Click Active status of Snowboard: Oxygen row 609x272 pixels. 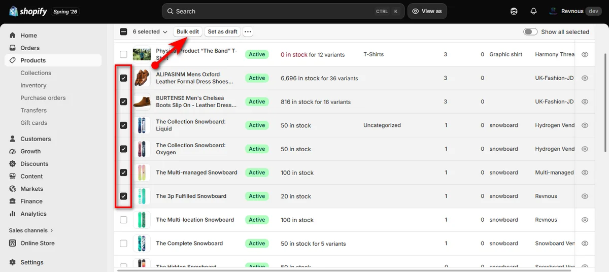click(257, 149)
